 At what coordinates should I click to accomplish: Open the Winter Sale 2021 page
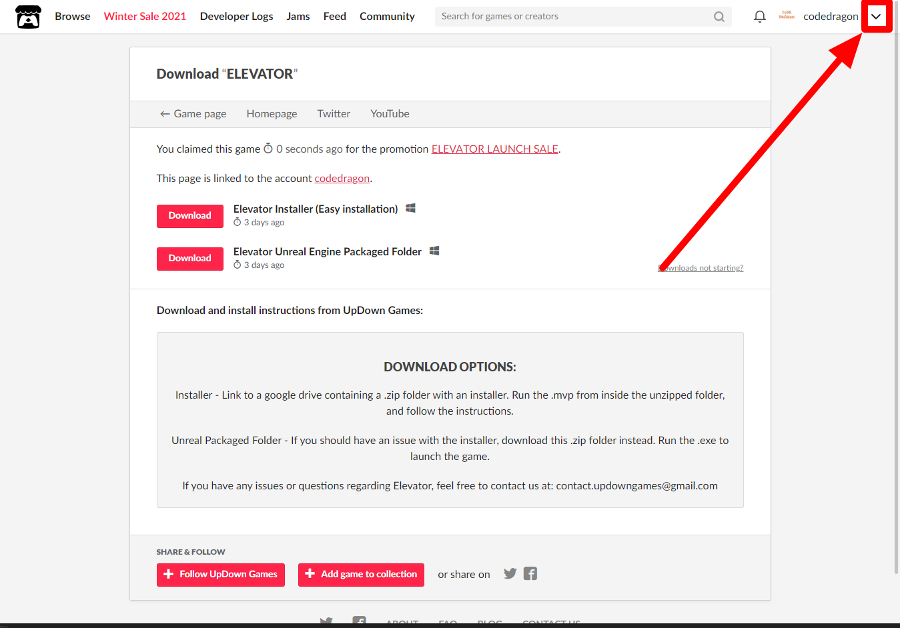[145, 16]
